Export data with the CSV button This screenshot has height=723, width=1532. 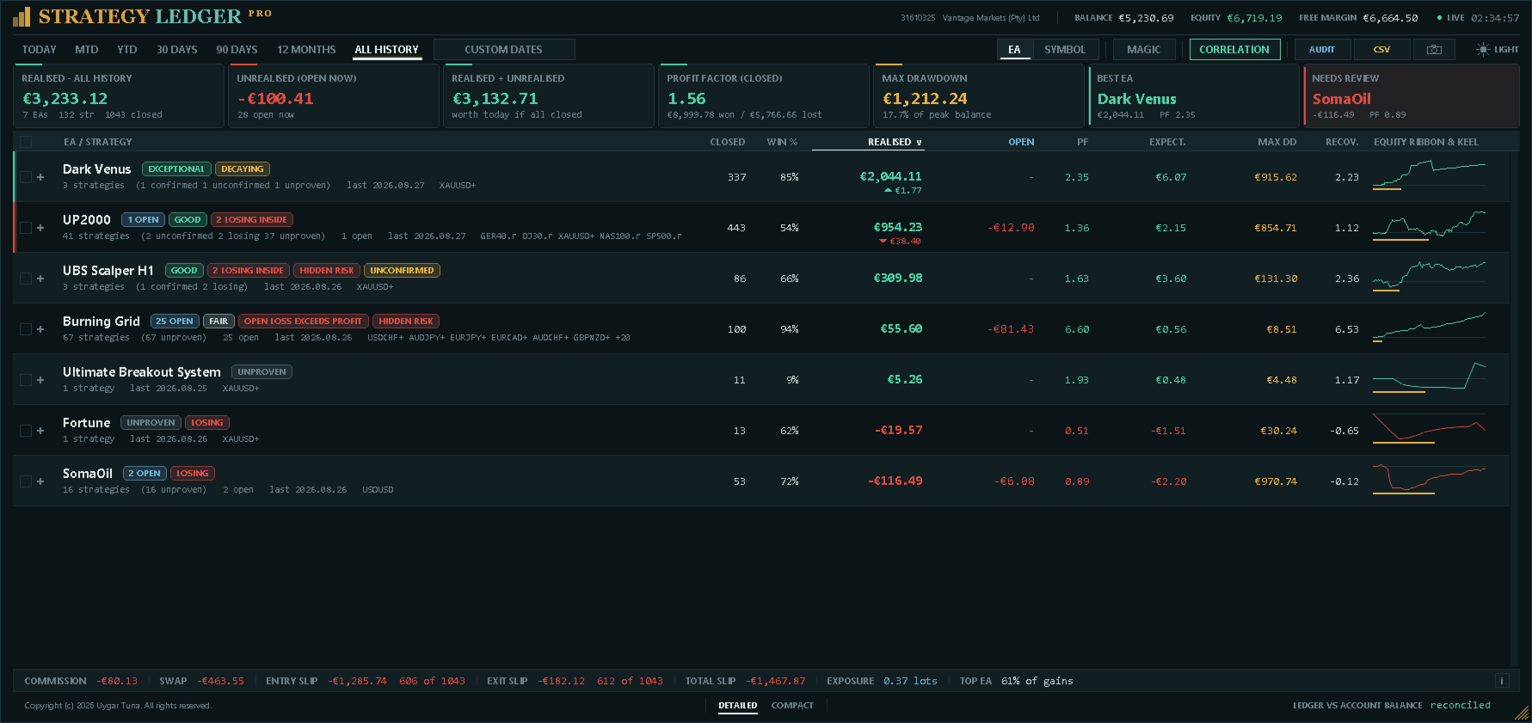click(x=1381, y=50)
